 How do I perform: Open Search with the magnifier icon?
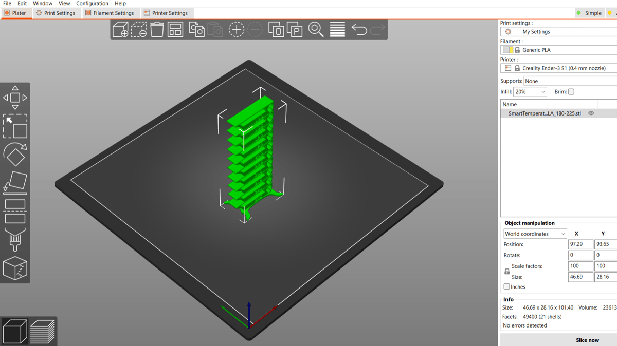point(316,30)
